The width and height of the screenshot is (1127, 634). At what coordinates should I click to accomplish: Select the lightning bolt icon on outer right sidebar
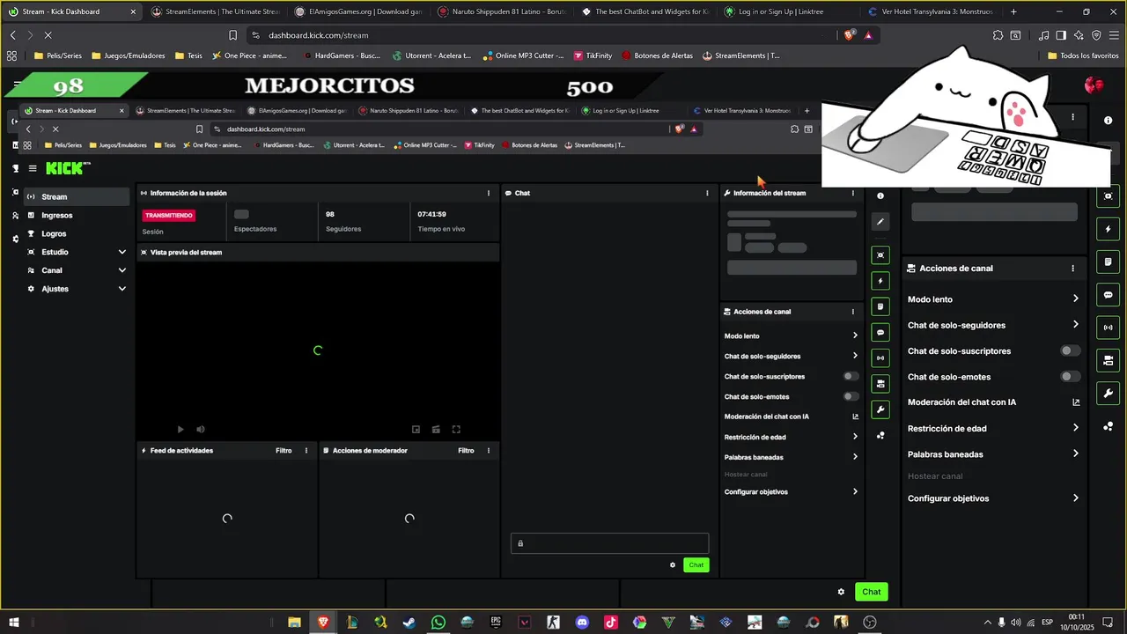pos(1108,229)
